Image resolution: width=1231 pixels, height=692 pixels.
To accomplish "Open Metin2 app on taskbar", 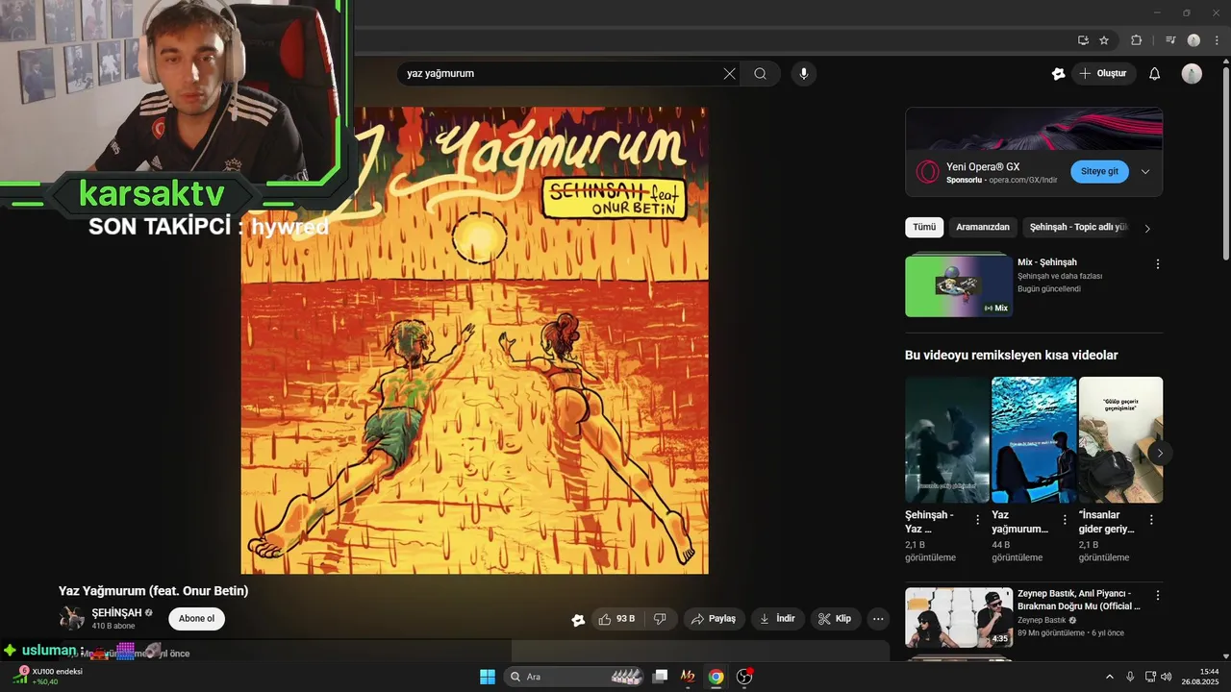I will tap(688, 677).
